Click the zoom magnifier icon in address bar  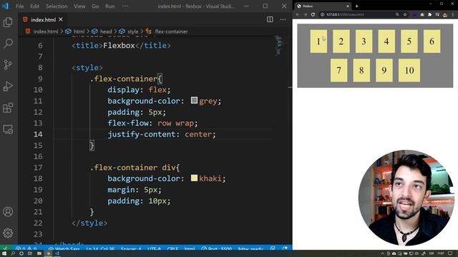tap(397, 14)
